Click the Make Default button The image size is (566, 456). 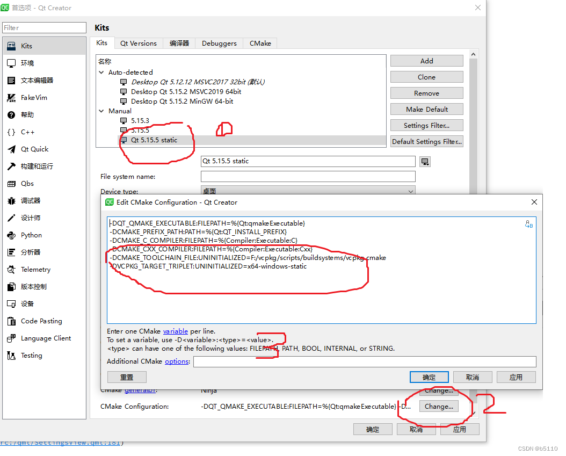(427, 109)
